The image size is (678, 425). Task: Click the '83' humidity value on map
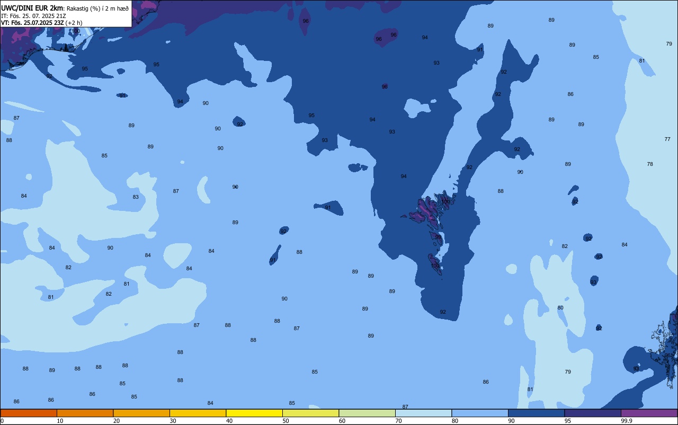click(x=136, y=197)
